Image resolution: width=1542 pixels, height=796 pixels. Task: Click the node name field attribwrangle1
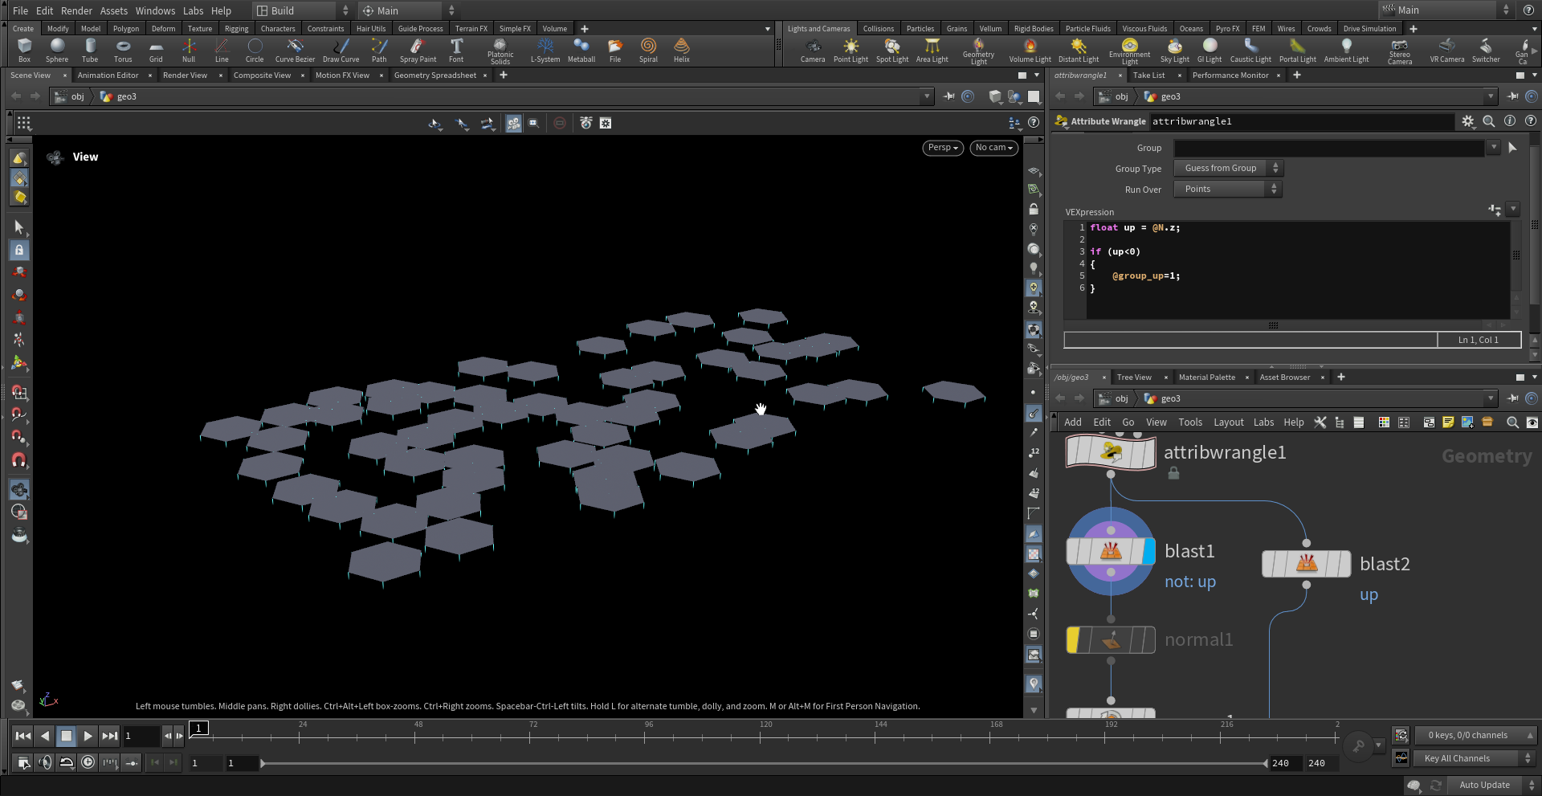click(1301, 121)
